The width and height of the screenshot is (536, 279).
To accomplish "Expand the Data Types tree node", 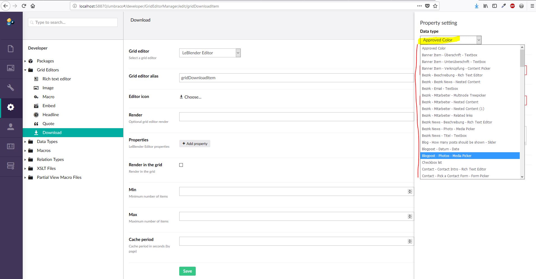I will coord(25,142).
